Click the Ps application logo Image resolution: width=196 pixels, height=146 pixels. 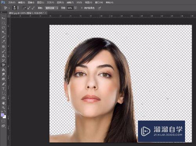point(3,2)
